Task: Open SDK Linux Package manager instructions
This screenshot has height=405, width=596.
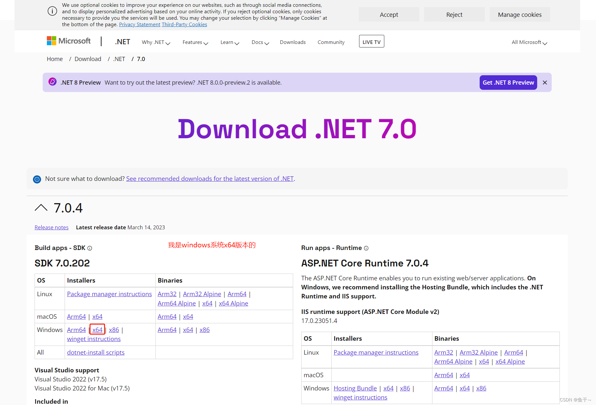Action: click(109, 294)
